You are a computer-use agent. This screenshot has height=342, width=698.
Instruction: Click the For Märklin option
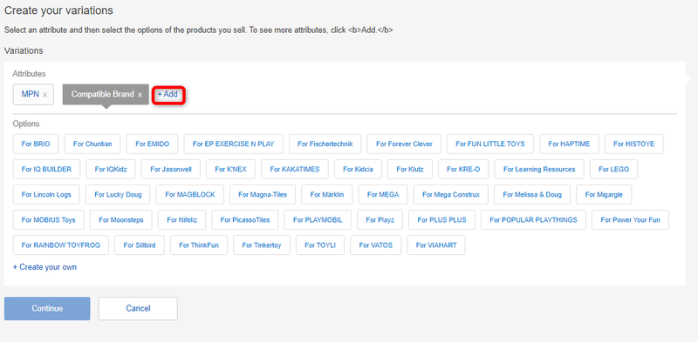point(327,195)
